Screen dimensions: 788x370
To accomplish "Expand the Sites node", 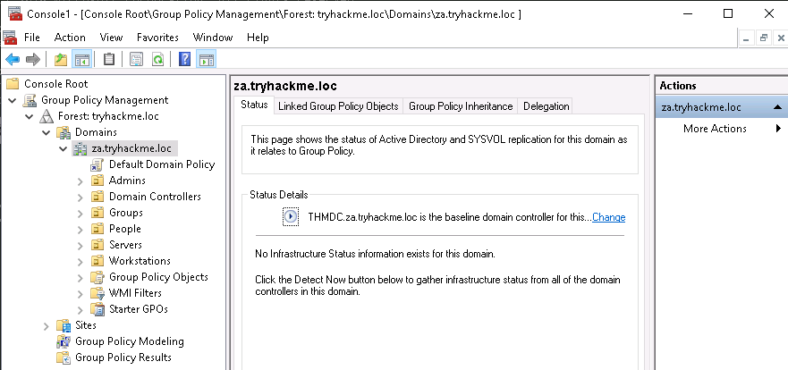I will (x=47, y=326).
